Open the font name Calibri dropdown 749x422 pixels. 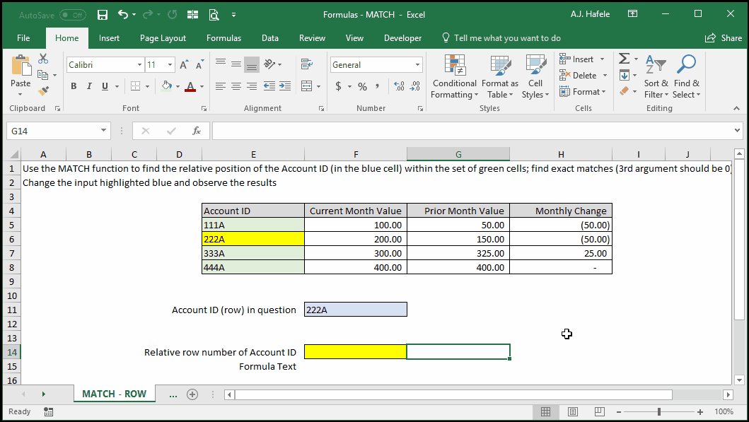tap(139, 65)
